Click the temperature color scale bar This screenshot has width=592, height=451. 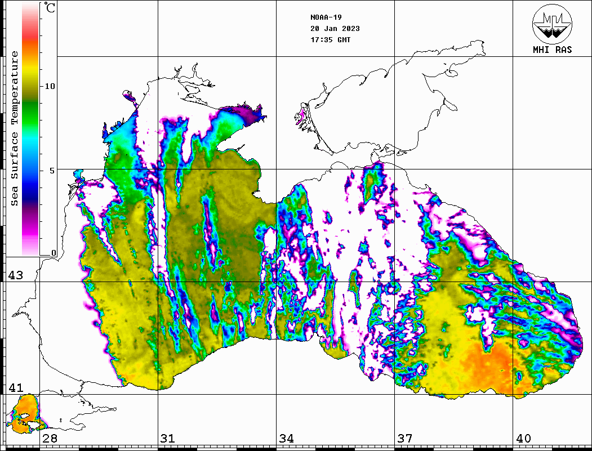click(30, 130)
